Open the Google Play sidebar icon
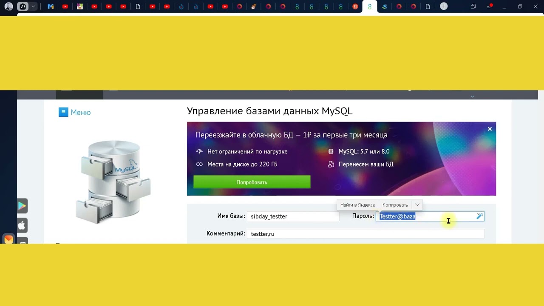 pyautogui.click(x=22, y=206)
